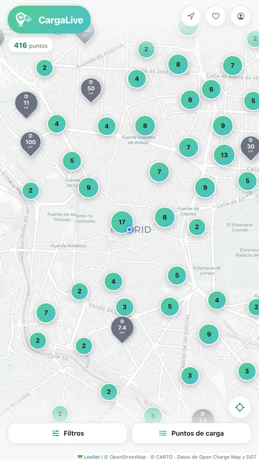Tap the blue current-location dot
259x460 pixels.
[129, 229]
